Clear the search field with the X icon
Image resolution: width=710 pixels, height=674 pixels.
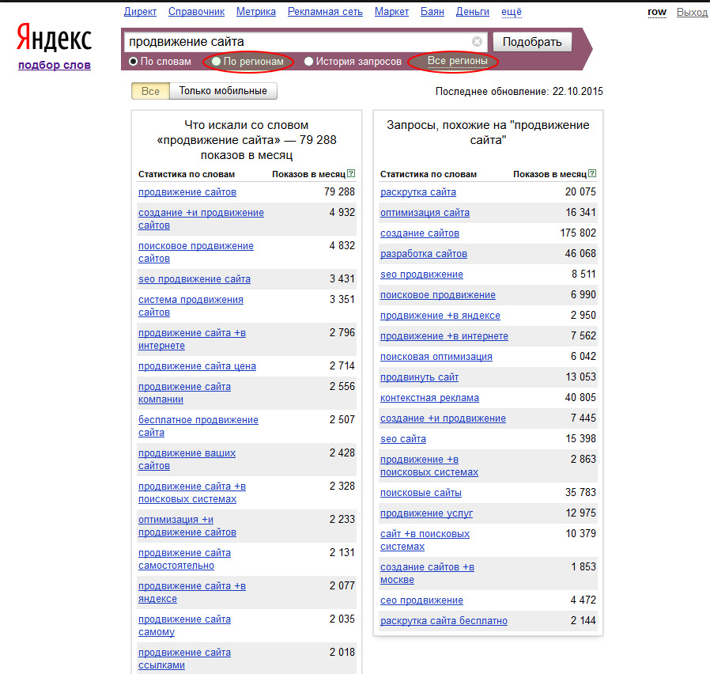[477, 42]
